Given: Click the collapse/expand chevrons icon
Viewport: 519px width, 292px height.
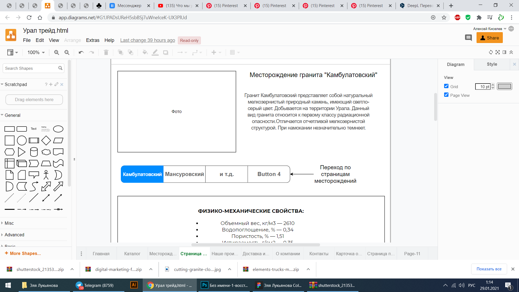Looking at the screenshot, I should point(511,52).
